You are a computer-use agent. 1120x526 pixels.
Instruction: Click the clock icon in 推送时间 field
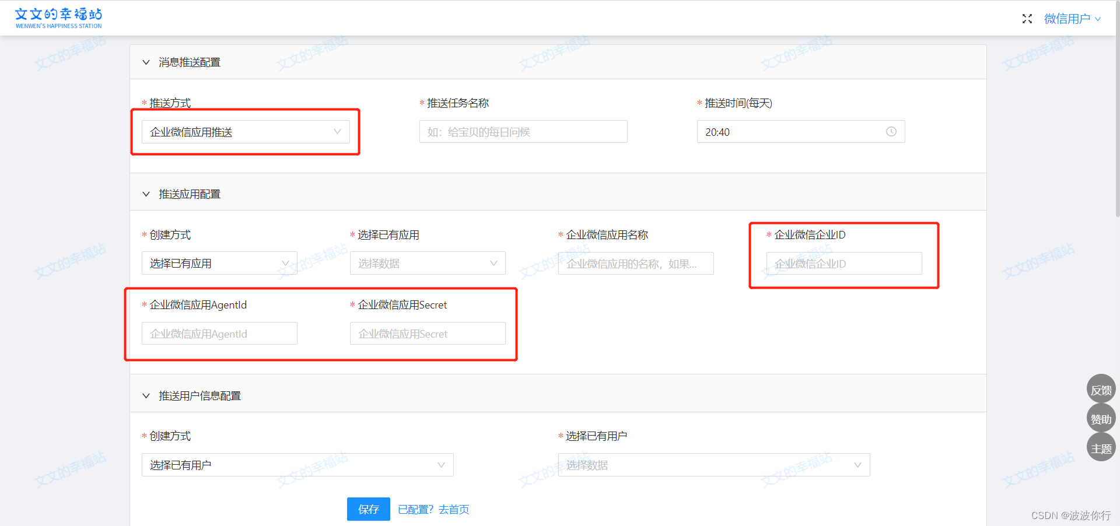point(891,132)
